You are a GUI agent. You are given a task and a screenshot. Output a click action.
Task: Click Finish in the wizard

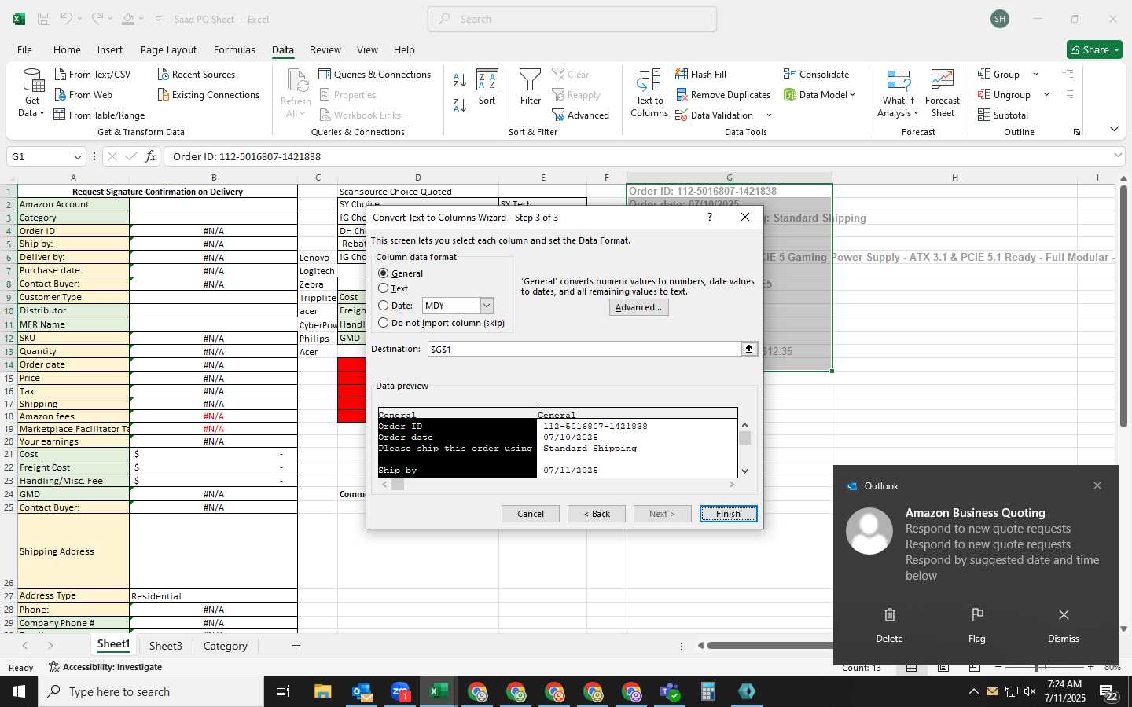pos(728,514)
